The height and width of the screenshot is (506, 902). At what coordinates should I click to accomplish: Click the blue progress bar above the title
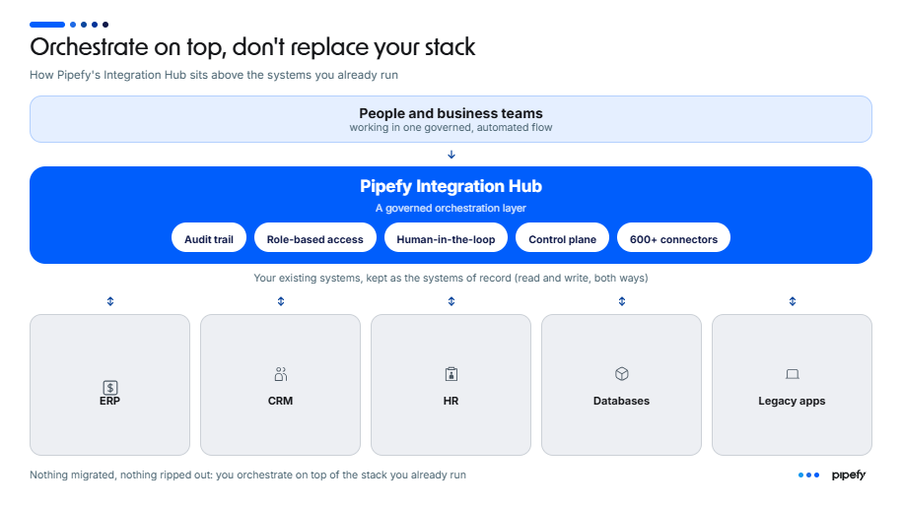[47, 25]
